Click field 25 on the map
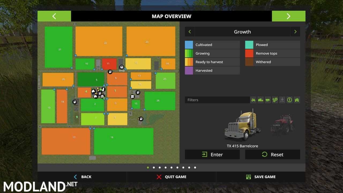343x193 pixels. (x=166, y=80)
